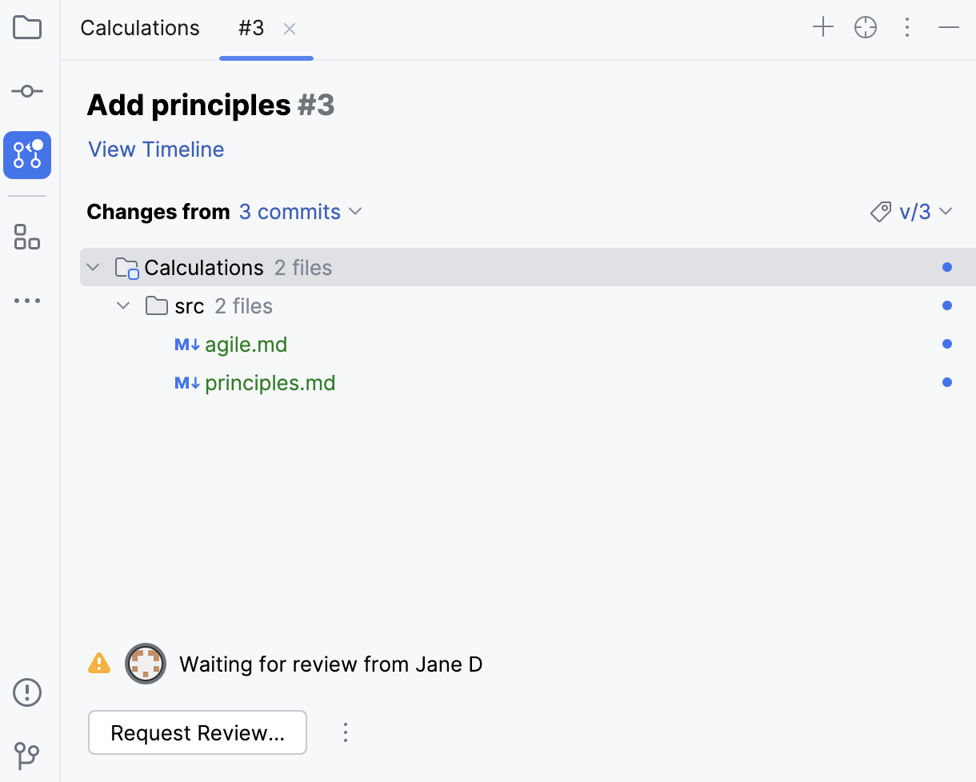
Task: Create a new pull request with plus icon
Action: 823,27
